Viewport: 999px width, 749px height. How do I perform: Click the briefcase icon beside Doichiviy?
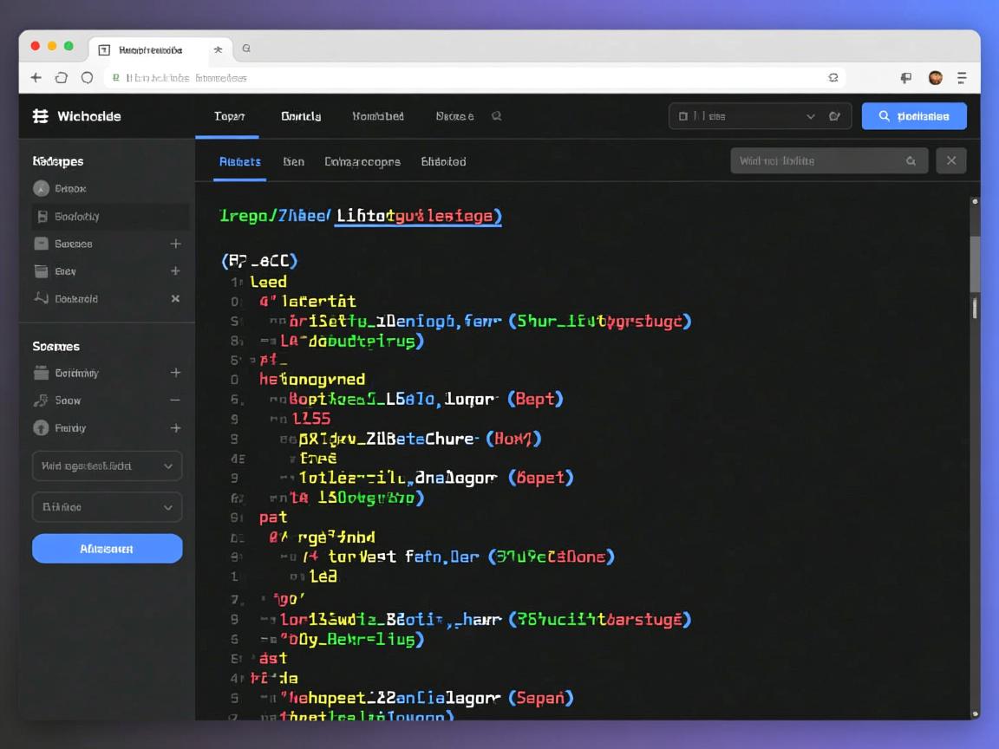coord(42,373)
